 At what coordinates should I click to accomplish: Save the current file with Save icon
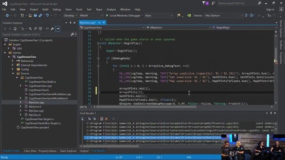pos(35,16)
